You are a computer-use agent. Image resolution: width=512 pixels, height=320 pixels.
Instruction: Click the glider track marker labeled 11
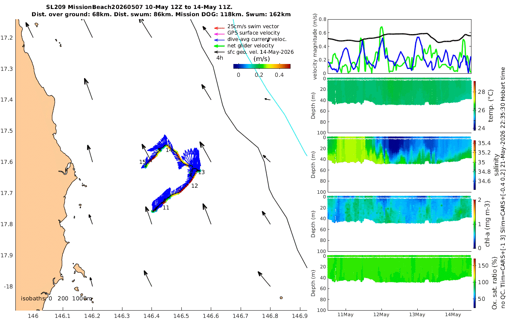[166, 208]
